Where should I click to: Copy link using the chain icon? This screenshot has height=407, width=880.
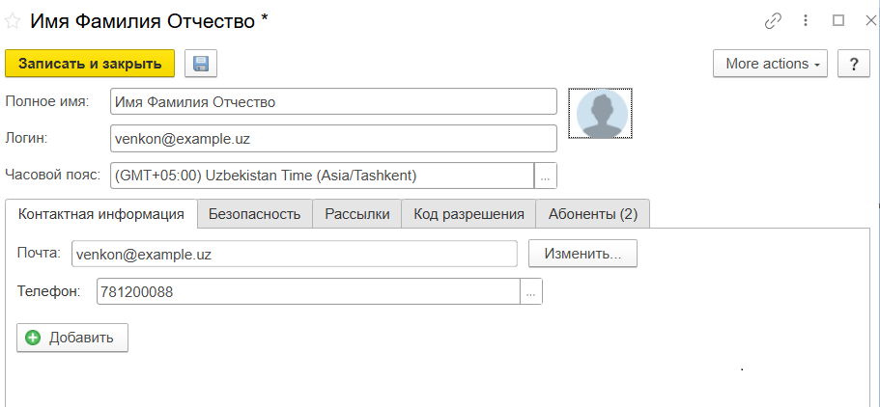(x=773, y=20)
